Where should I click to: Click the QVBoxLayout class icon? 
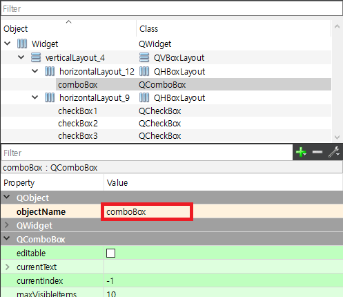pos(144,57)
